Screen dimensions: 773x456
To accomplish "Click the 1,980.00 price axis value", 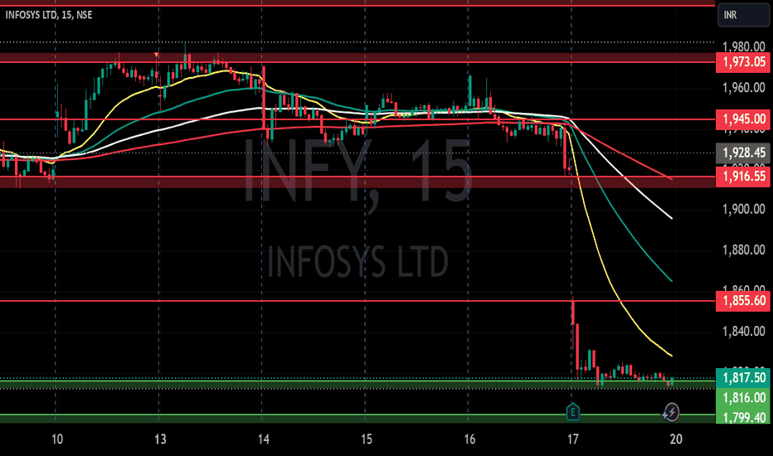I will coord(743,46).
